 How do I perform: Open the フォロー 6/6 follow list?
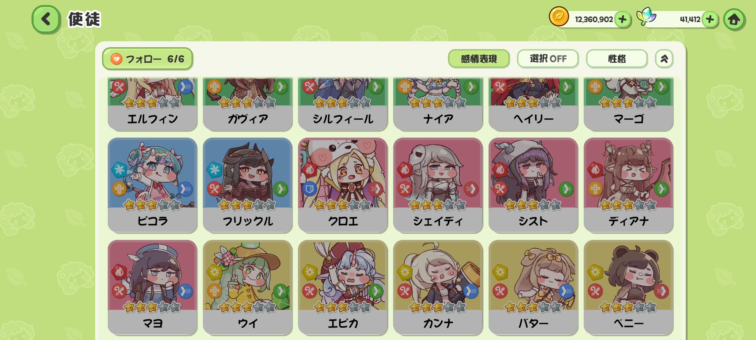click(x=147, y=59)
